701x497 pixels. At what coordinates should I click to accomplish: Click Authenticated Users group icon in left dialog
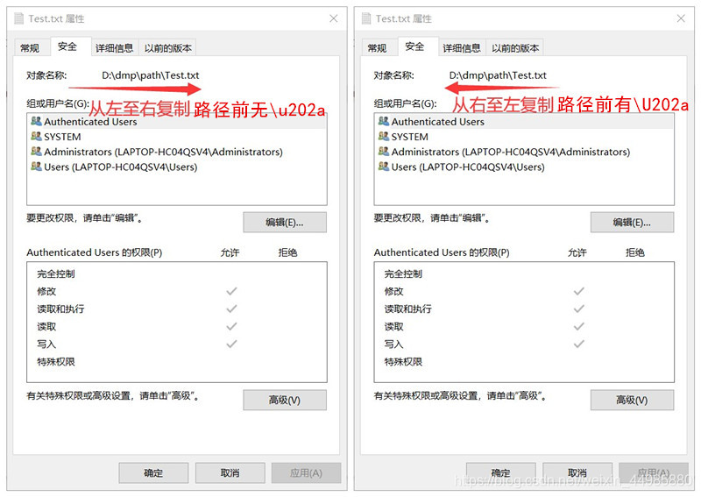36,121
